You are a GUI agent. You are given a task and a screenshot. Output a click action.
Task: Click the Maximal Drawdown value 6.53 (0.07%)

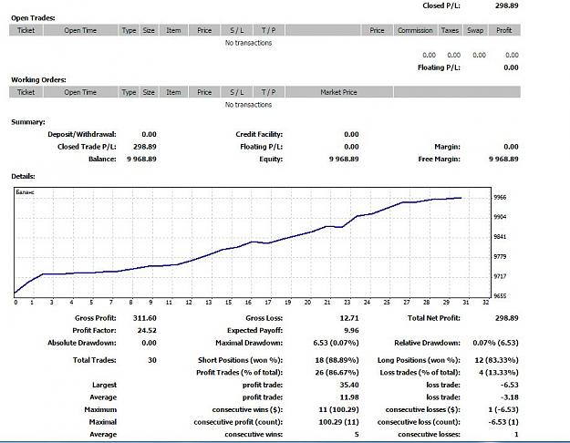336,343
